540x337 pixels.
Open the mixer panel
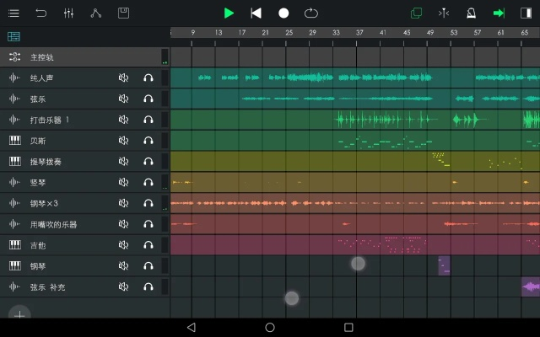point(68,13)
